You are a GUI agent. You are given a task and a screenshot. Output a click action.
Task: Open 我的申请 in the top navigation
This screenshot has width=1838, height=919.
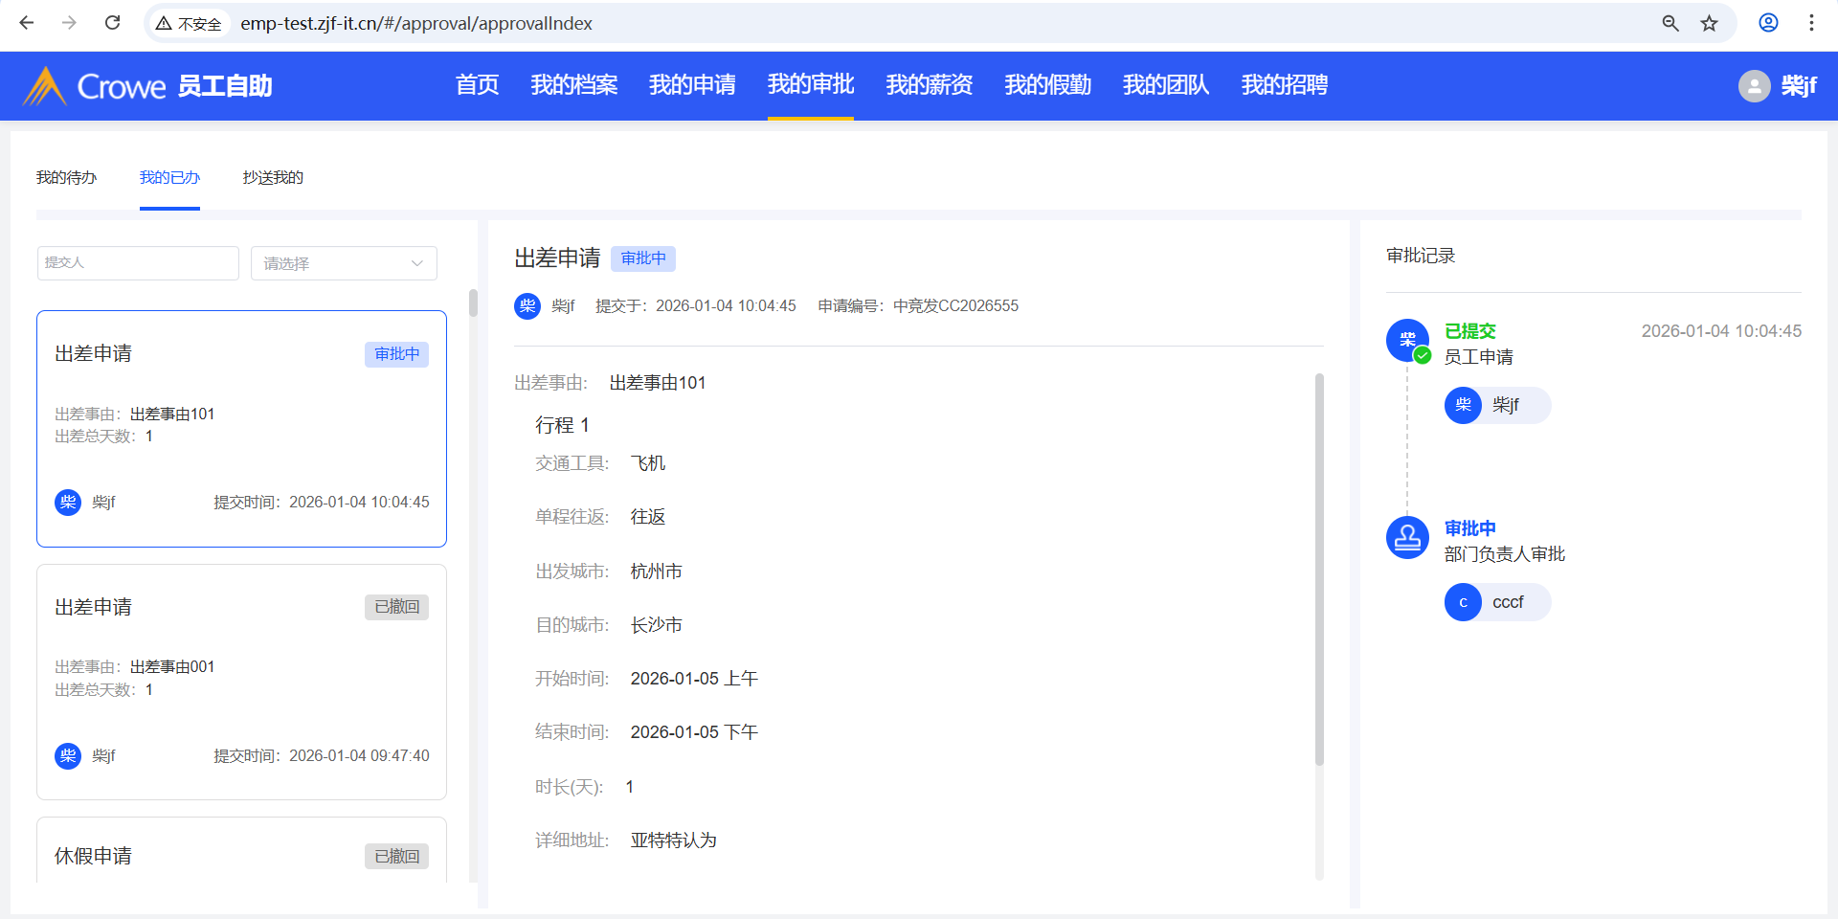(x=692, y=85)
